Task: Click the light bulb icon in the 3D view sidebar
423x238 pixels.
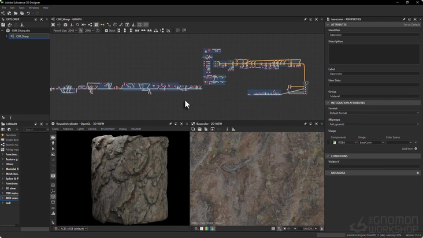Action: (x=53, y=143)
